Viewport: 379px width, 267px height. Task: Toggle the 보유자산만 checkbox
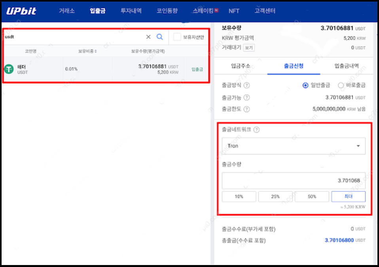coord(177,37)
